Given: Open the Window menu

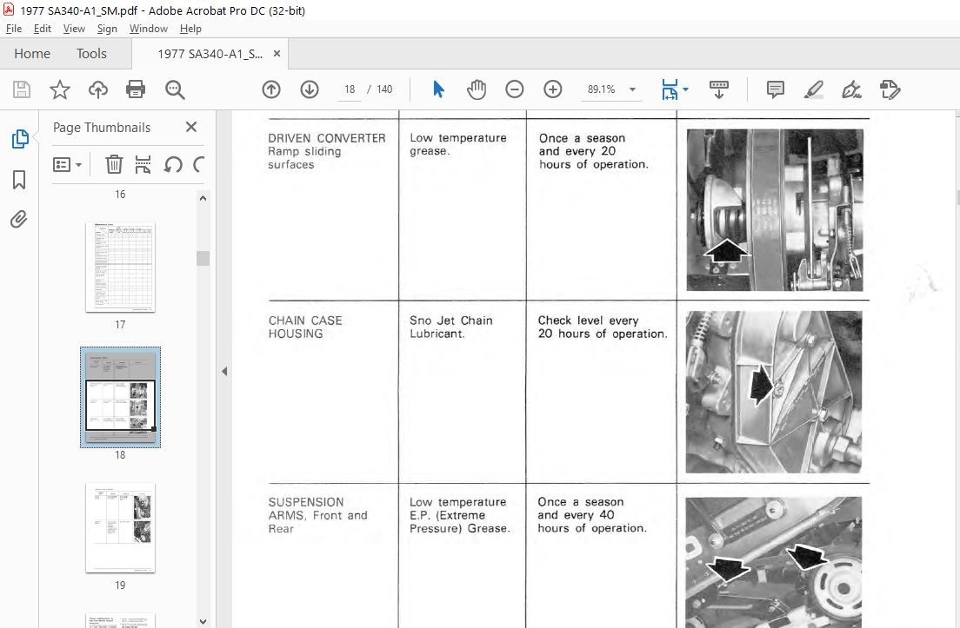Looking at the screenshot, I should (148, 29).
